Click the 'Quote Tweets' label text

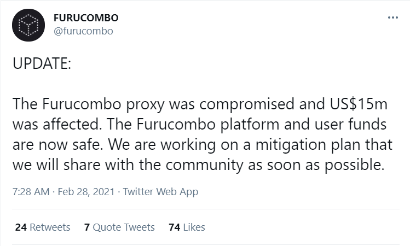click(x=124, y=227)
